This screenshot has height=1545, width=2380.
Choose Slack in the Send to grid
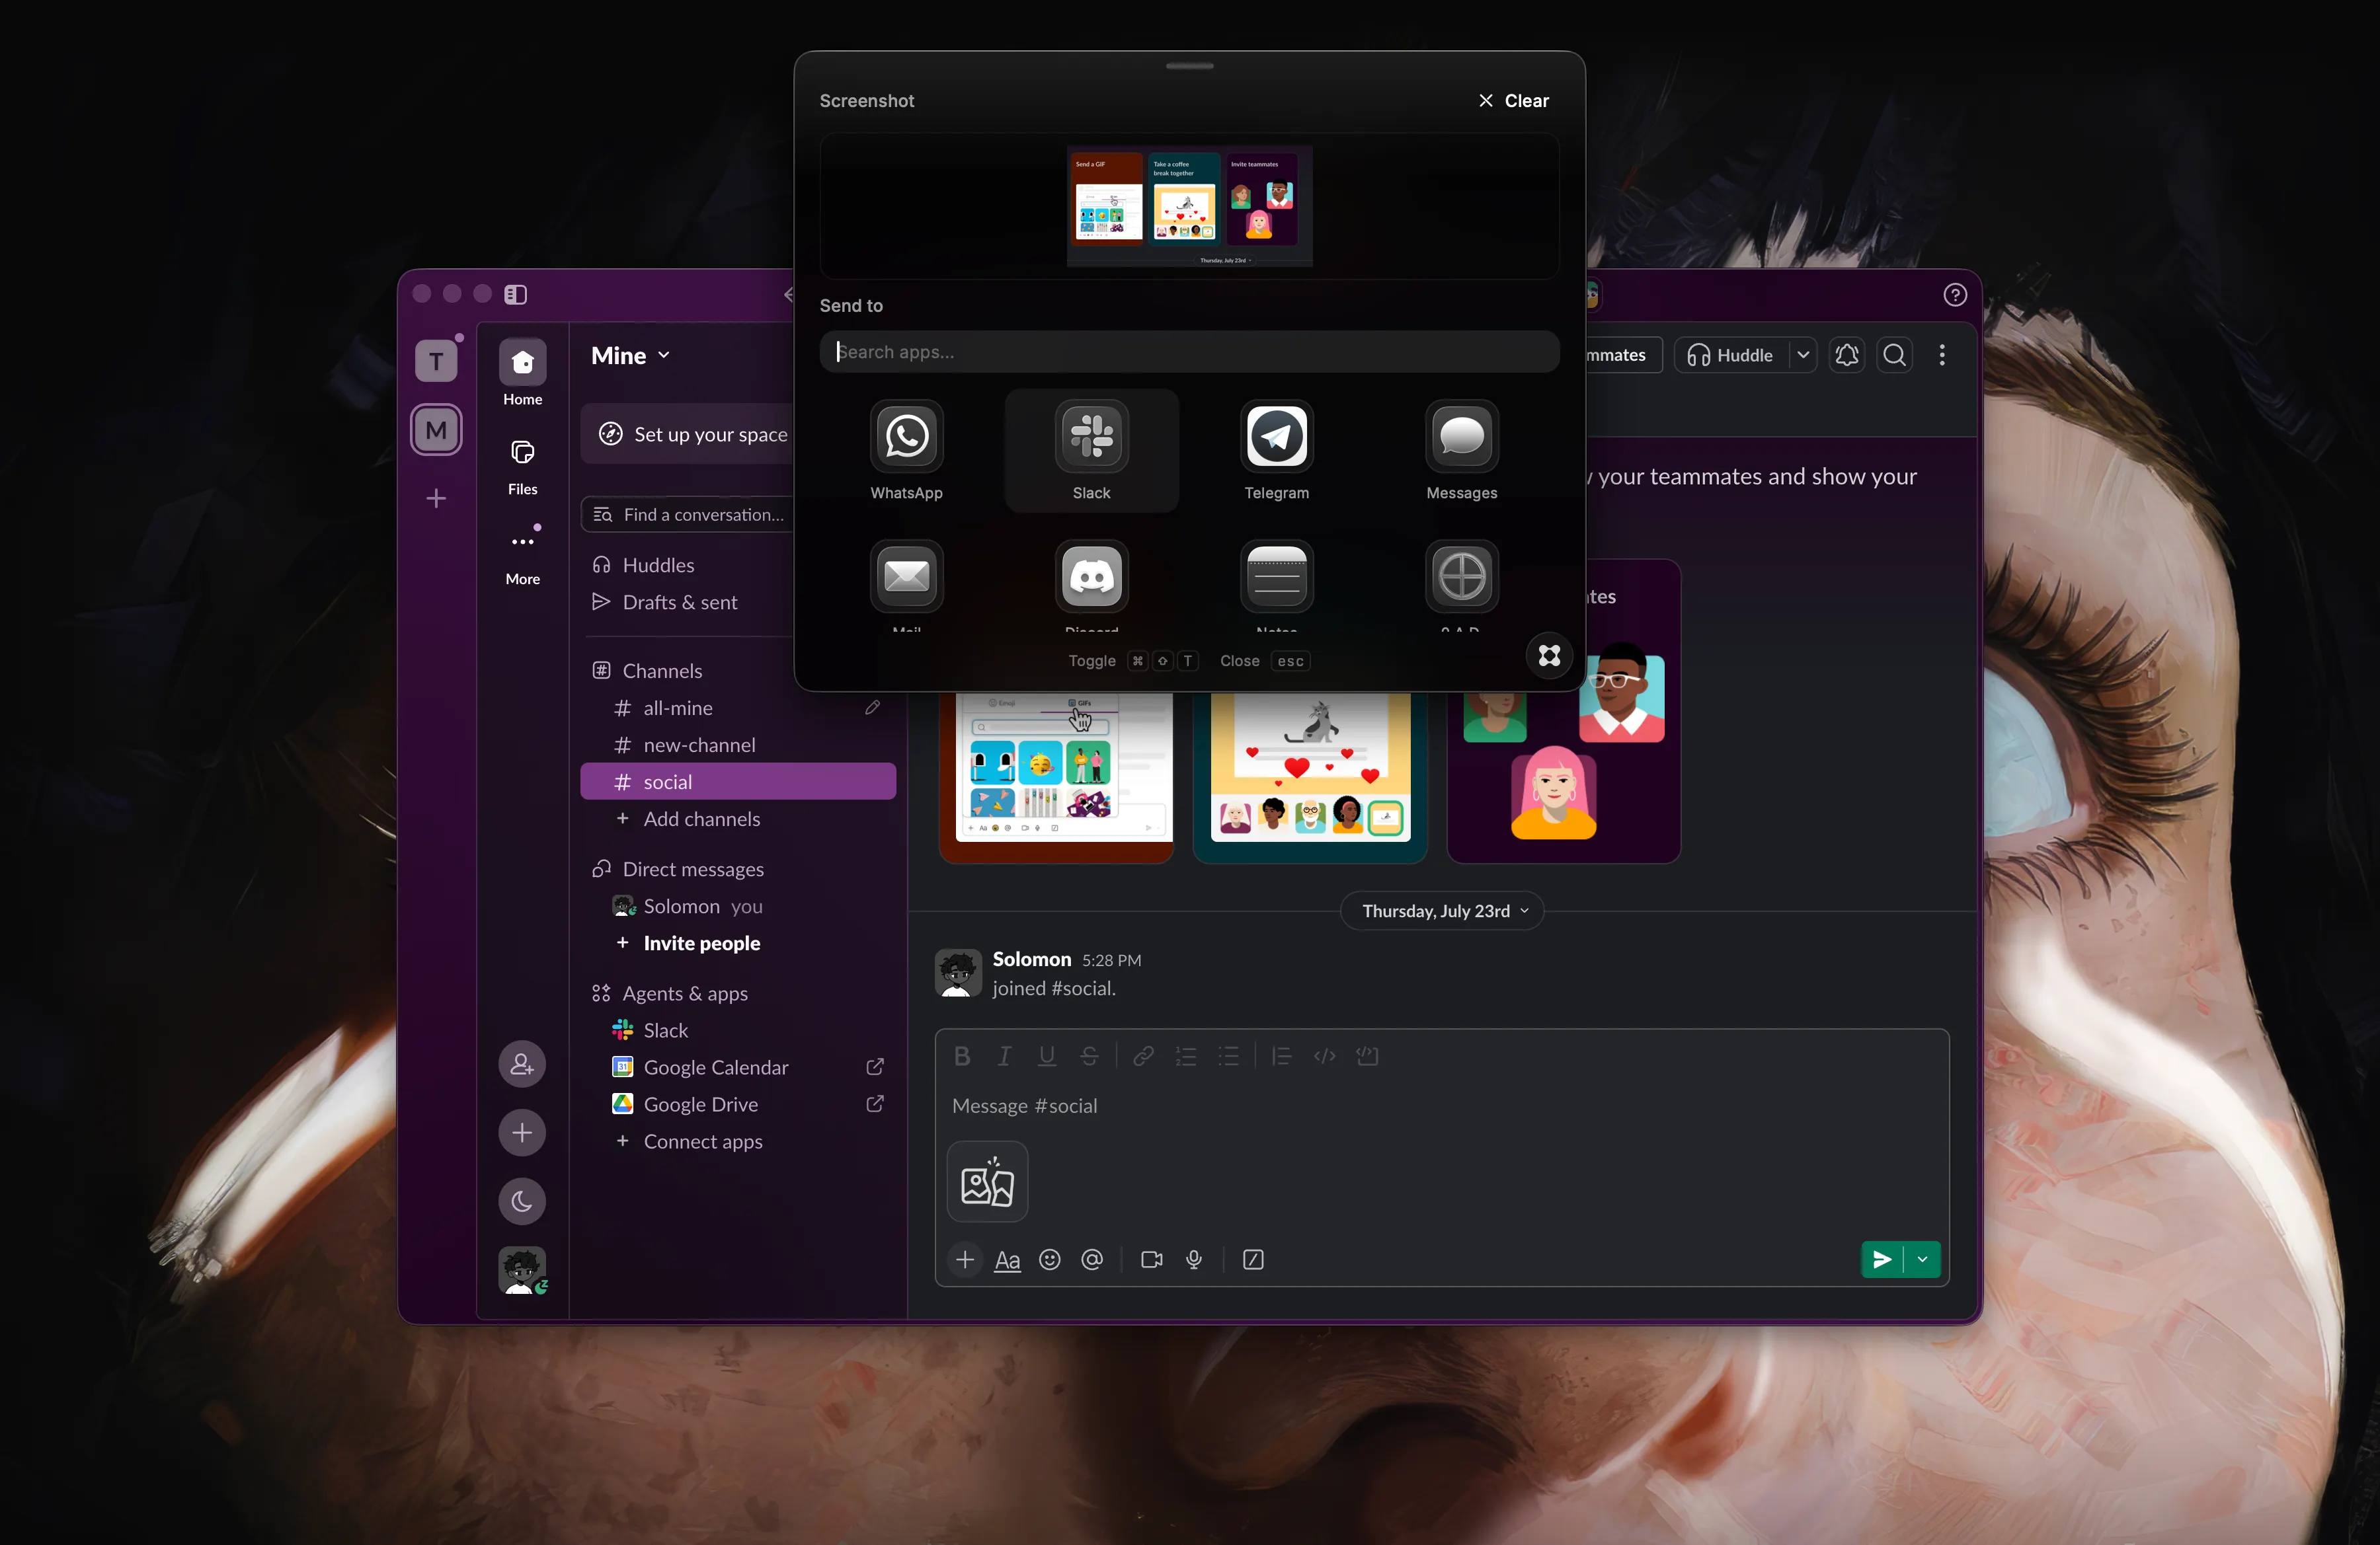1091,450
